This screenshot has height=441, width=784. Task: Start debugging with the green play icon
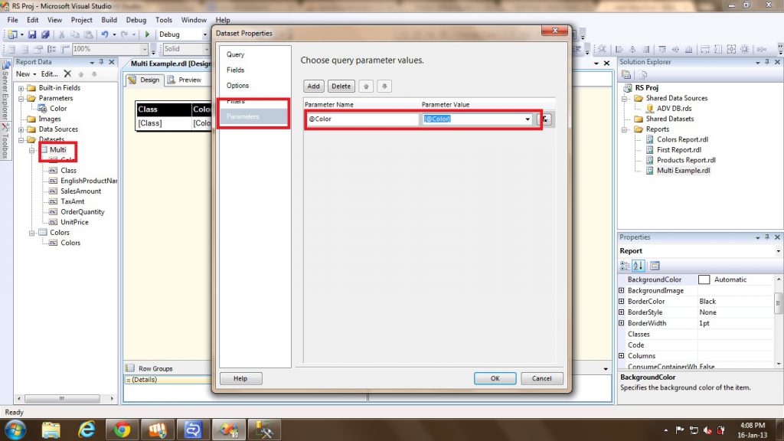[147, 34]
